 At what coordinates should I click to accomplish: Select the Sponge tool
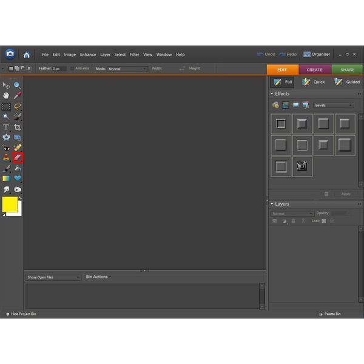[x=17, y=189]
